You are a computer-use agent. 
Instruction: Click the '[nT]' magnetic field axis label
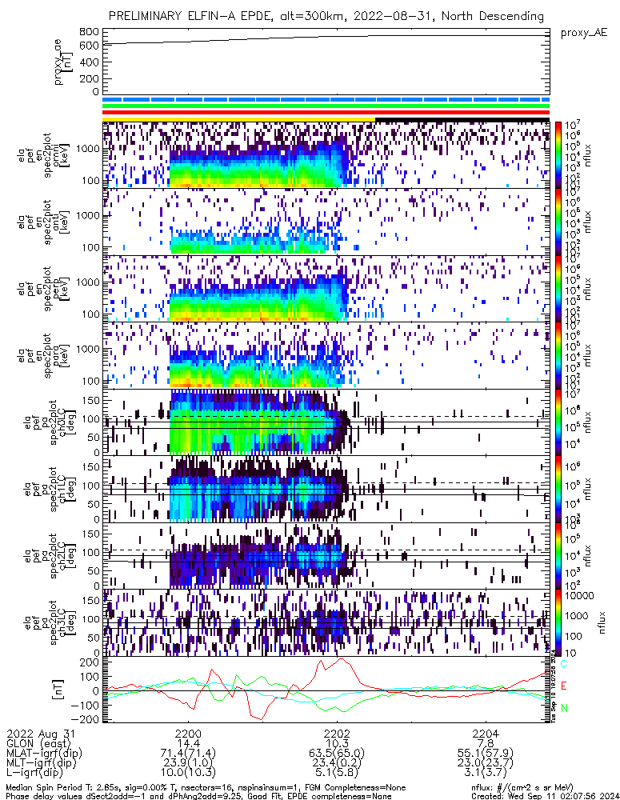click(x=60, y=690)
